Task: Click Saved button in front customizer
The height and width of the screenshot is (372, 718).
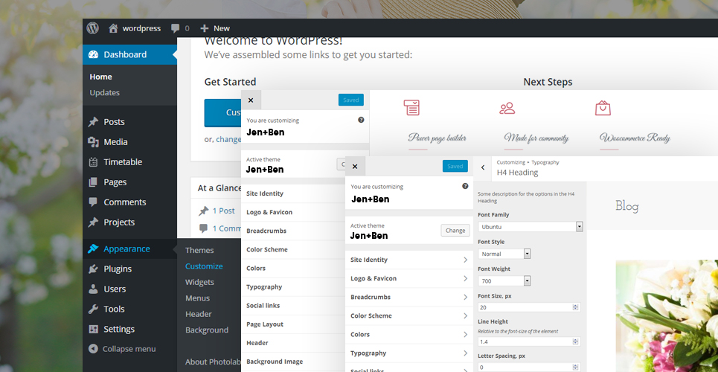Action: [455, 167]
